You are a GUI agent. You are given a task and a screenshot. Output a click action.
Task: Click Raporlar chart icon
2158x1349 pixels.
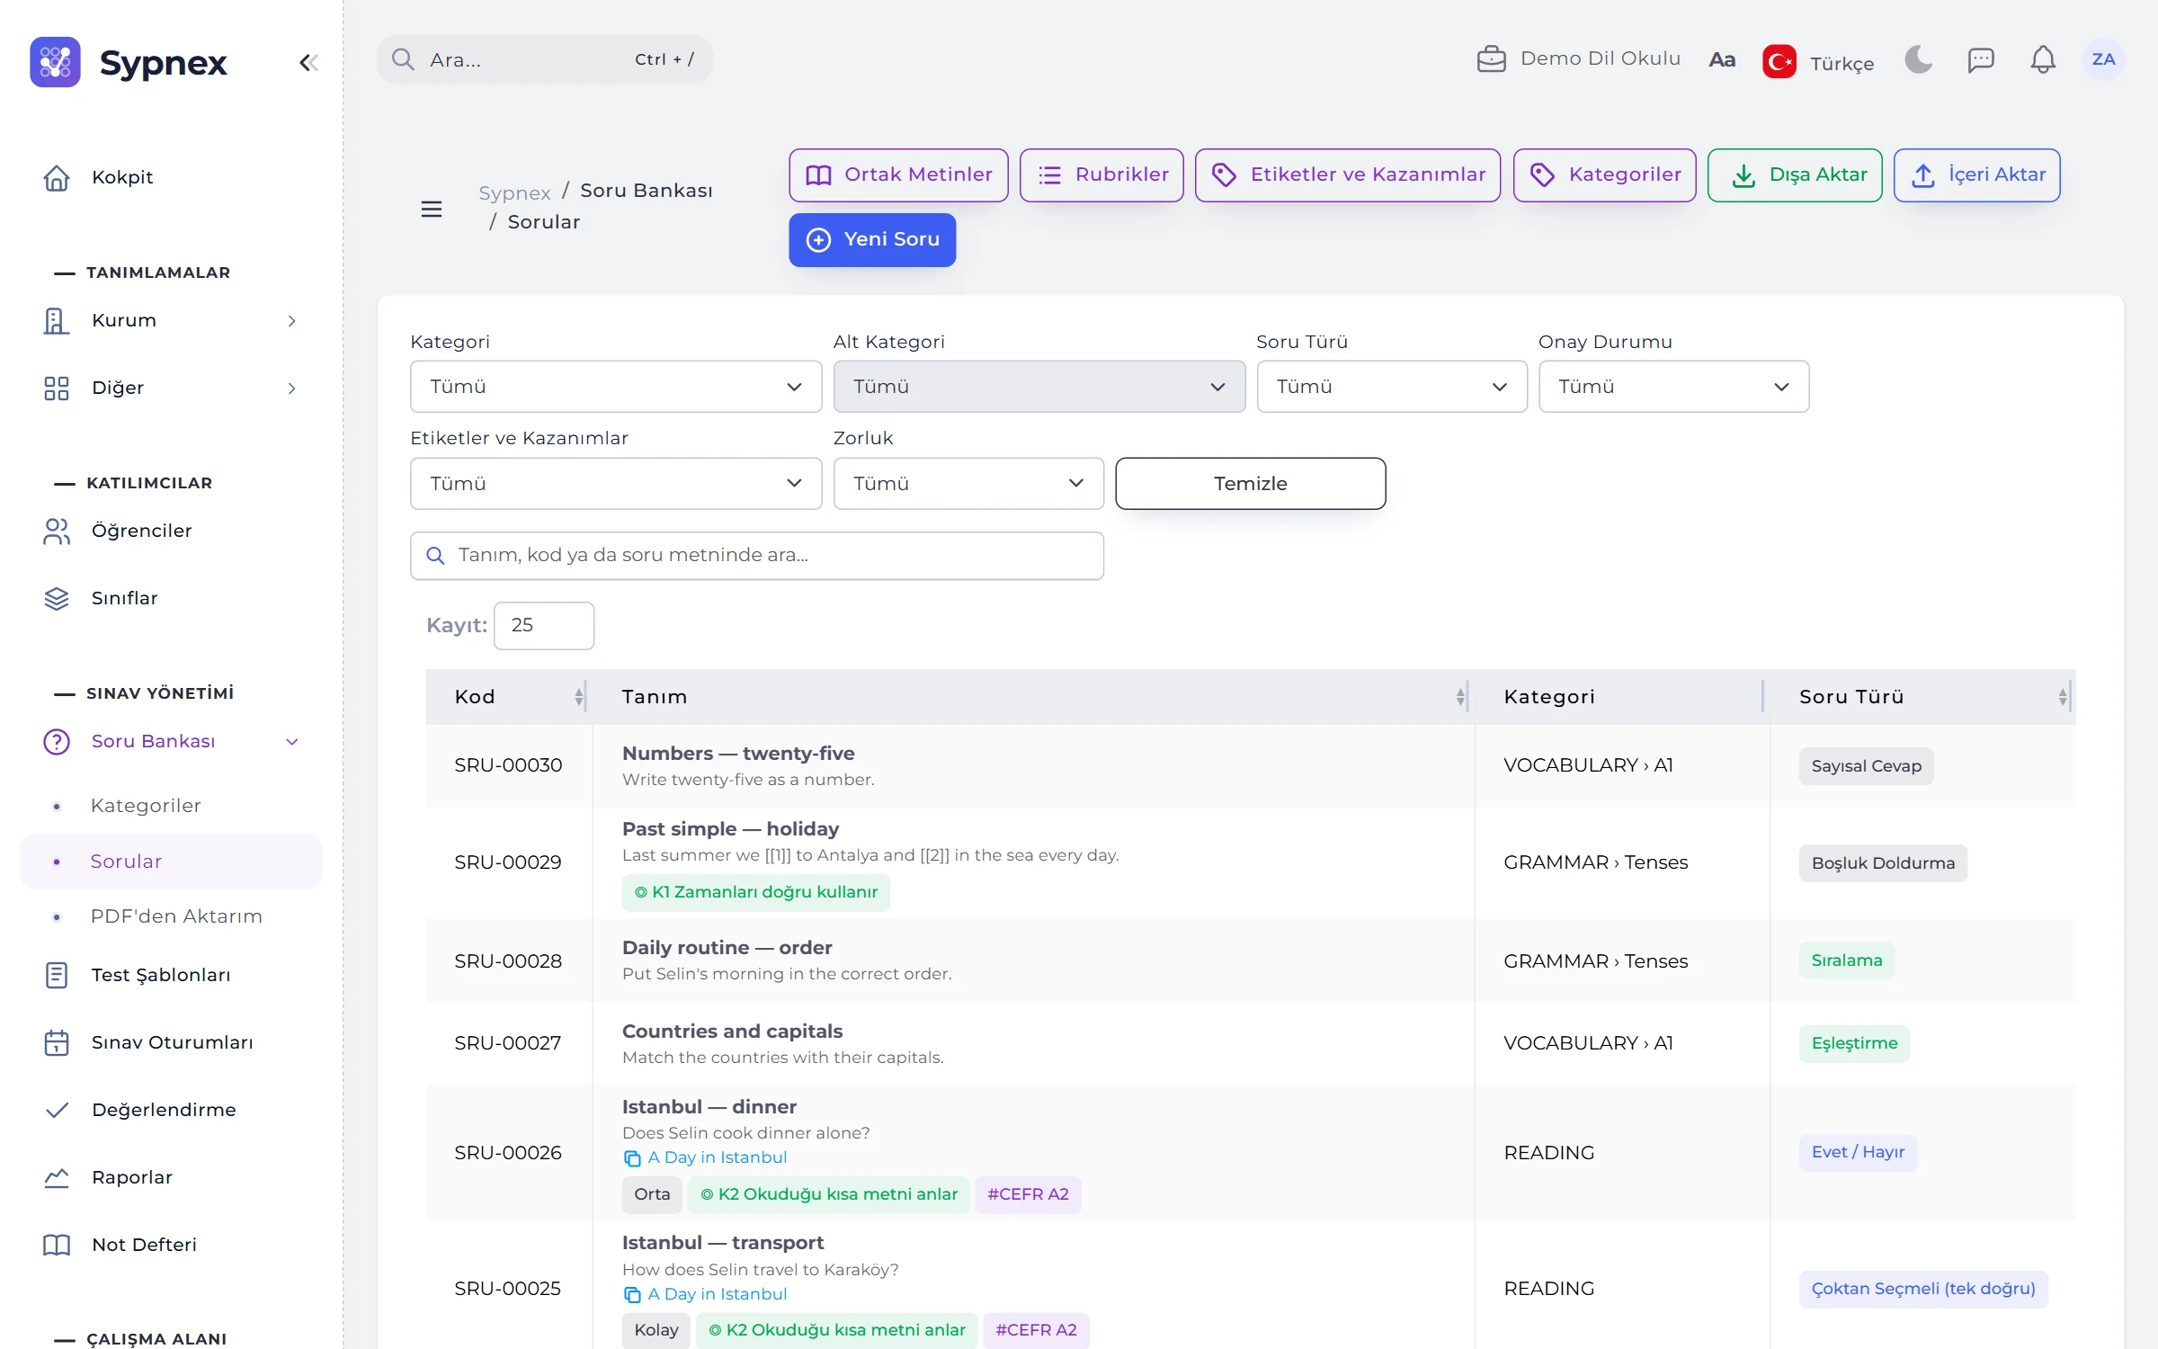(x=57, y=1177)
